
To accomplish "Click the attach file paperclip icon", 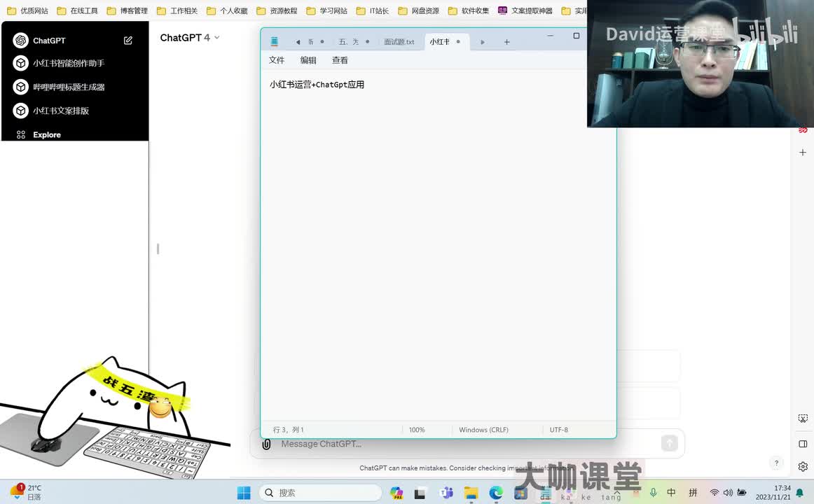I will (x=266, y=444).
